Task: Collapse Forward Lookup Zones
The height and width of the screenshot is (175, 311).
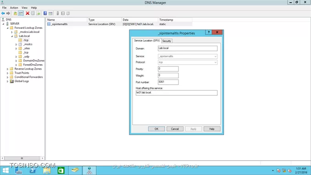Action: [x=7, y=28]
